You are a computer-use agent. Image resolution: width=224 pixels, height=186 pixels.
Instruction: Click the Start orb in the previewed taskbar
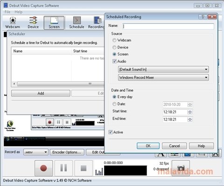pyautogui.click(x=7, y=138)
